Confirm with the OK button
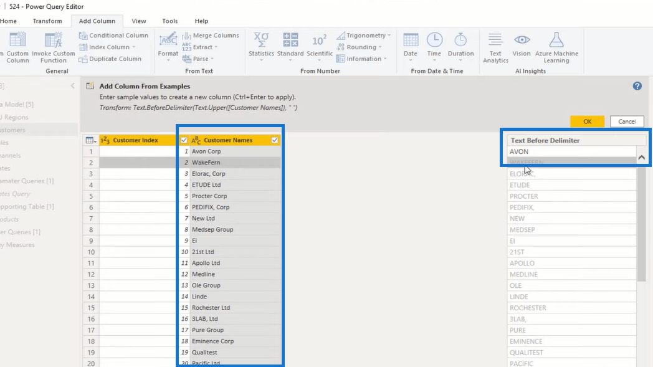The image size is (653, 367). [587, 122]
